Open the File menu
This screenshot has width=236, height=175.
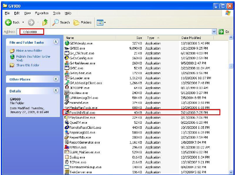[7, 13]
